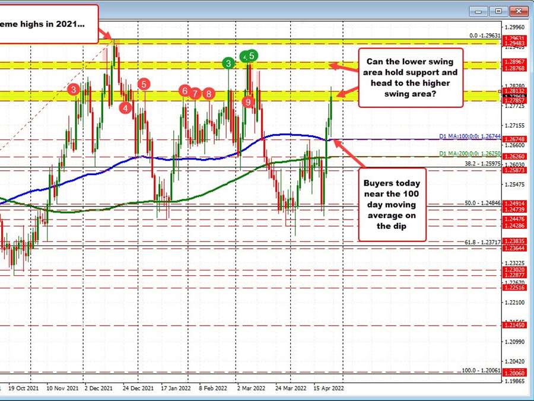Click the 'Can the lower swing area' text box

411,78
